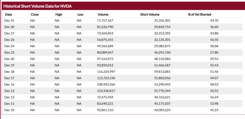Click the Dec 18 volume 116,224,997
The image size is (245, 119).
pyautogui.click(x=106, y=72)
